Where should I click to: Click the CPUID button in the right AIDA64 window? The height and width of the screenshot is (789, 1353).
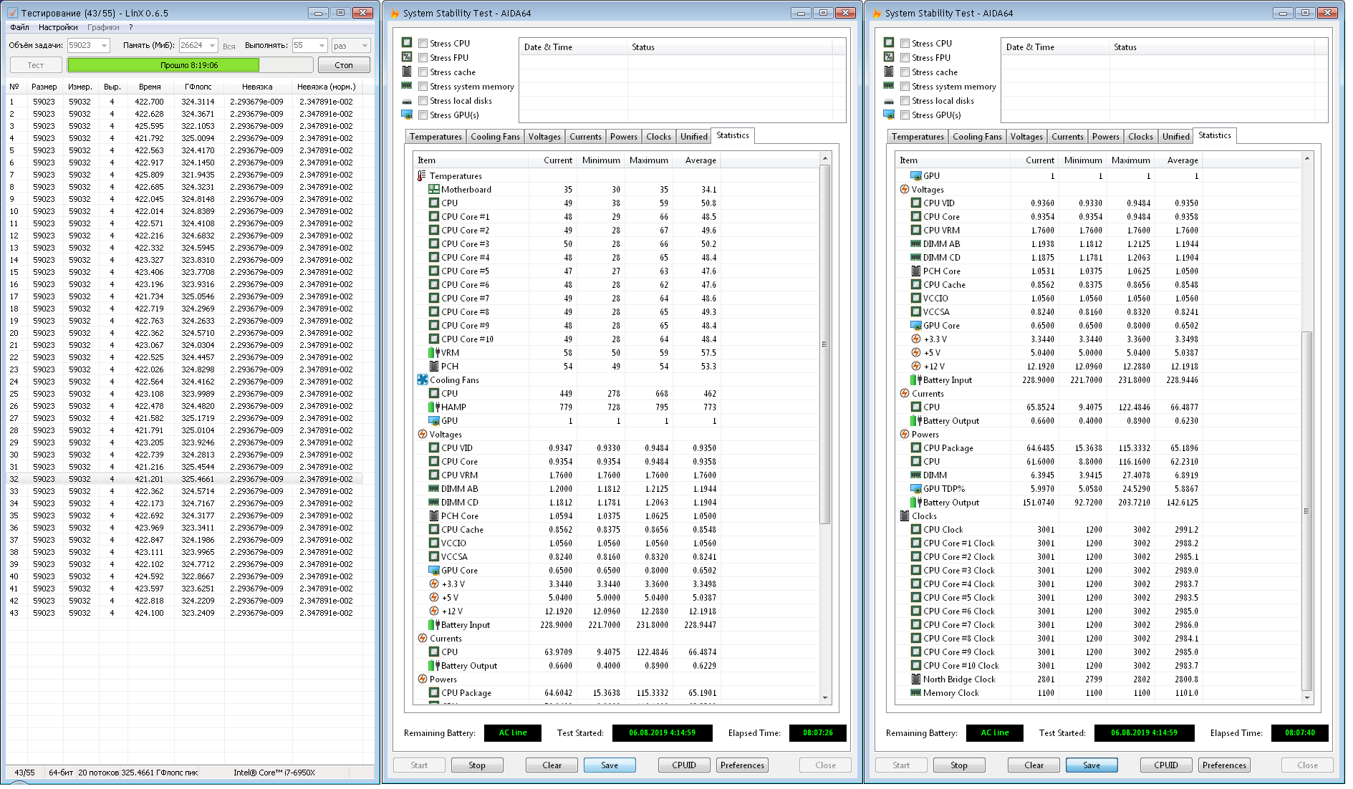[x=1166, y=765]
